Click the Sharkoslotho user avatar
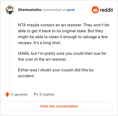Screen dimensions: 118x116 [9, 9]
